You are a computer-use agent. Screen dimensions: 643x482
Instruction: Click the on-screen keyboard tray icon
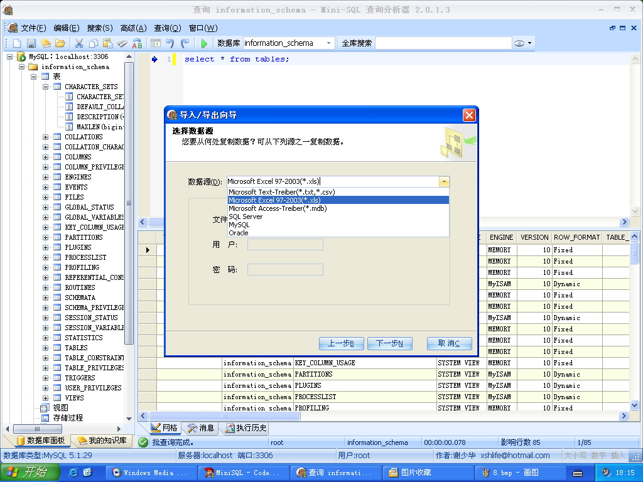tap(578, 473)
